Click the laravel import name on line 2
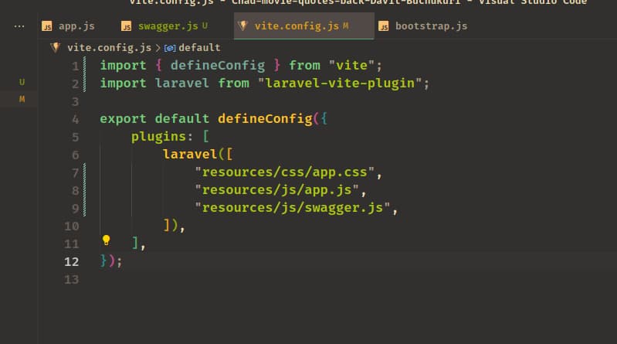 click(x=181, y=83)
